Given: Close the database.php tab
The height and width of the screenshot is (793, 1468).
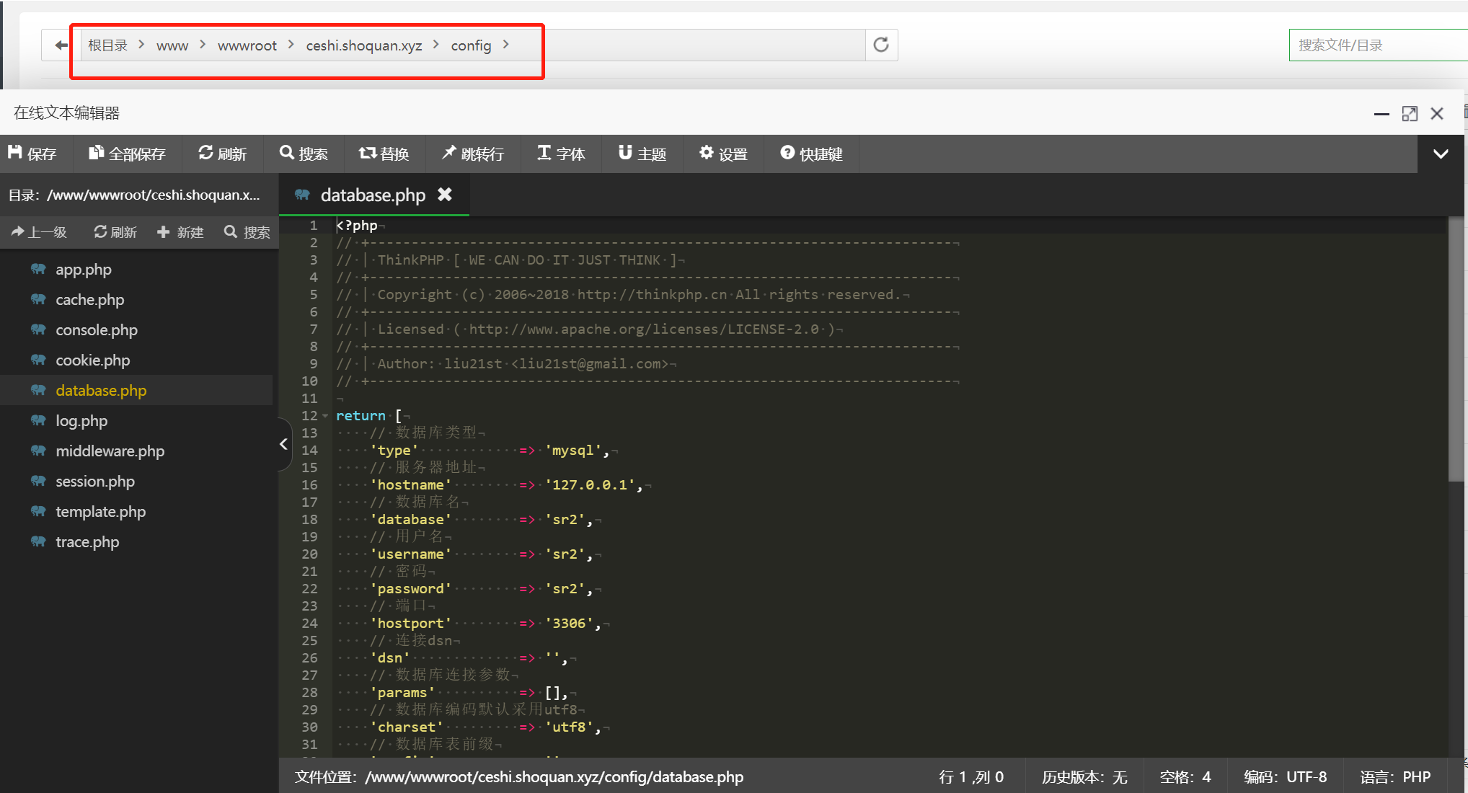Looking at the screenshot, I should point(445,195).
